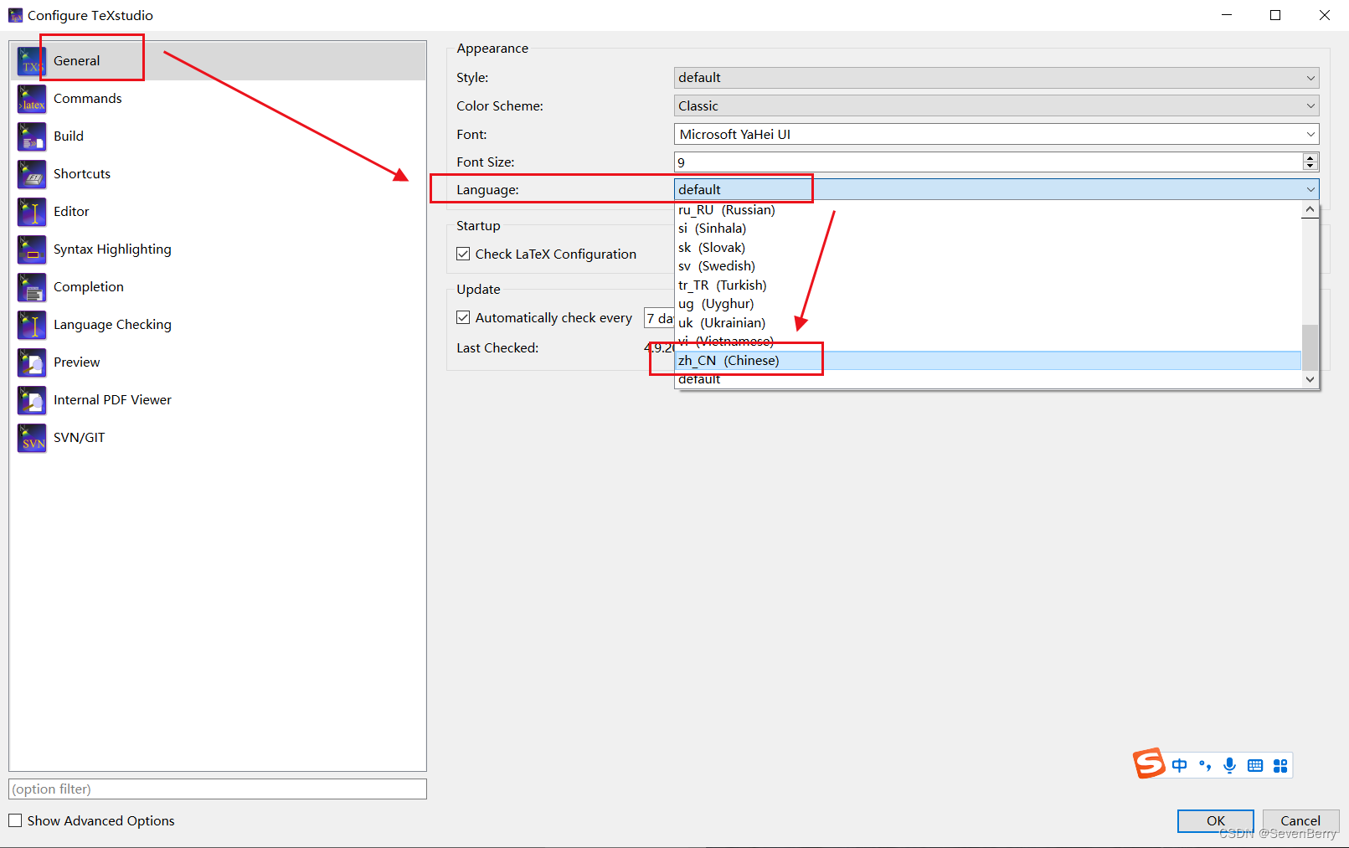Select the Syntax Highlighting icon
This screenshot has height=848, width=1349.
click(32, 249)
